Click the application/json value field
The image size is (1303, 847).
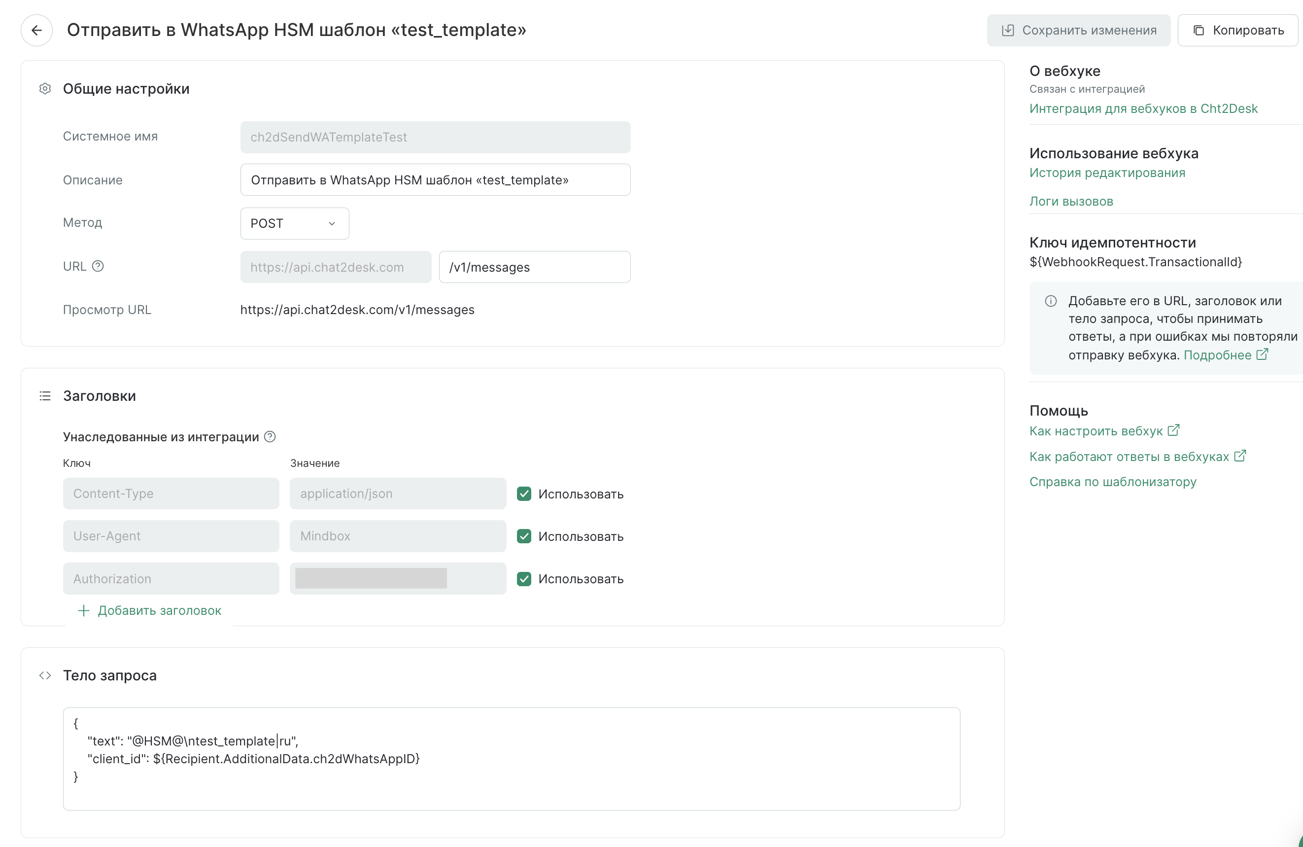pos(398,494)
